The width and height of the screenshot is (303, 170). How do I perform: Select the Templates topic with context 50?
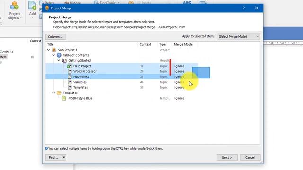(x=122, y=87)
